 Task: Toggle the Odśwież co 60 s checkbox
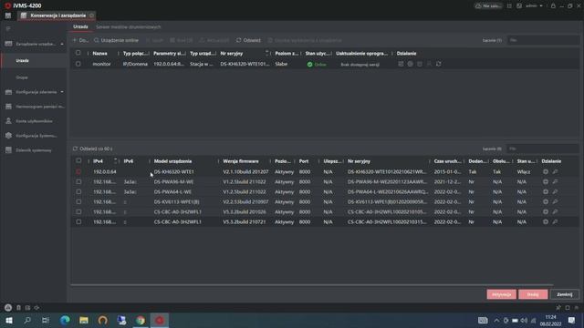click(75, 149)
